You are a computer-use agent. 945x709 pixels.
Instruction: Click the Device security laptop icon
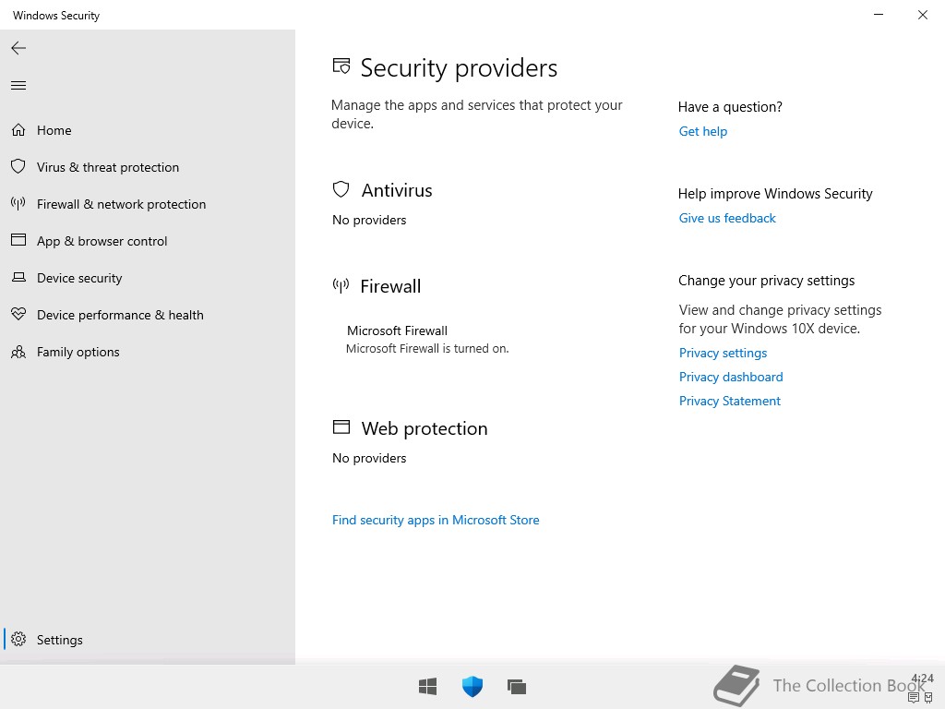point(18,277)
